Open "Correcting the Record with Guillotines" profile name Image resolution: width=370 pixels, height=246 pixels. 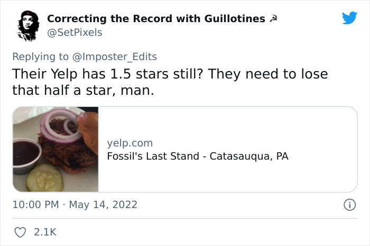[x=156, y=19]
